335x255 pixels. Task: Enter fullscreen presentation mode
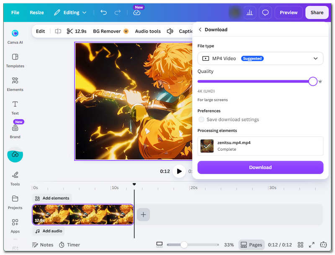click(x=312, y=245)
